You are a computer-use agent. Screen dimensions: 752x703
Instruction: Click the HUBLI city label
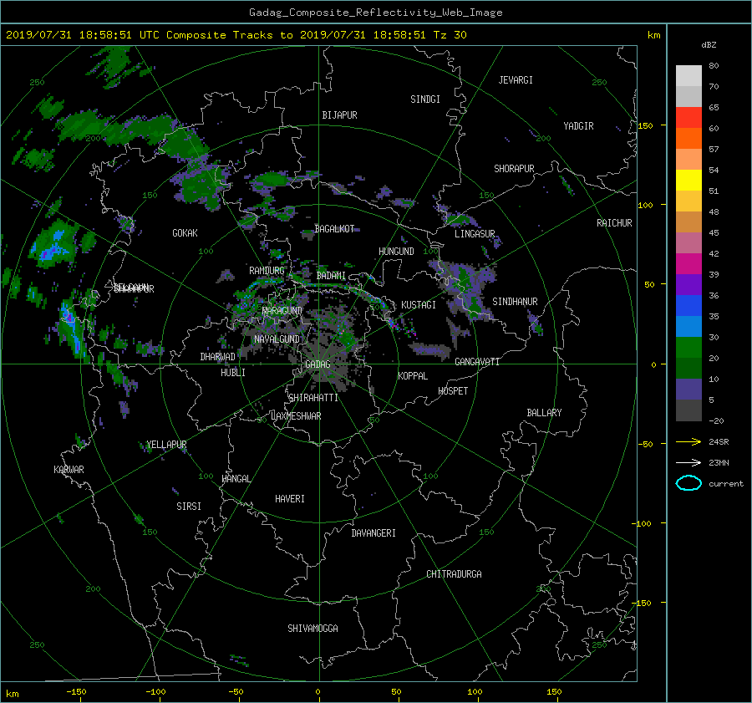(x=233, y=373)
